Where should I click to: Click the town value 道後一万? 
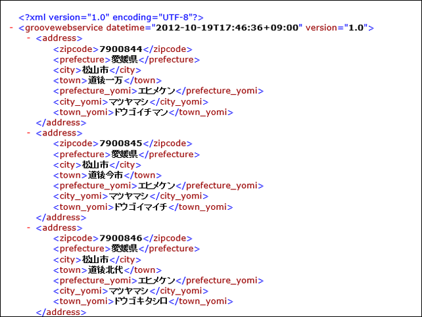tap(105, 80)
